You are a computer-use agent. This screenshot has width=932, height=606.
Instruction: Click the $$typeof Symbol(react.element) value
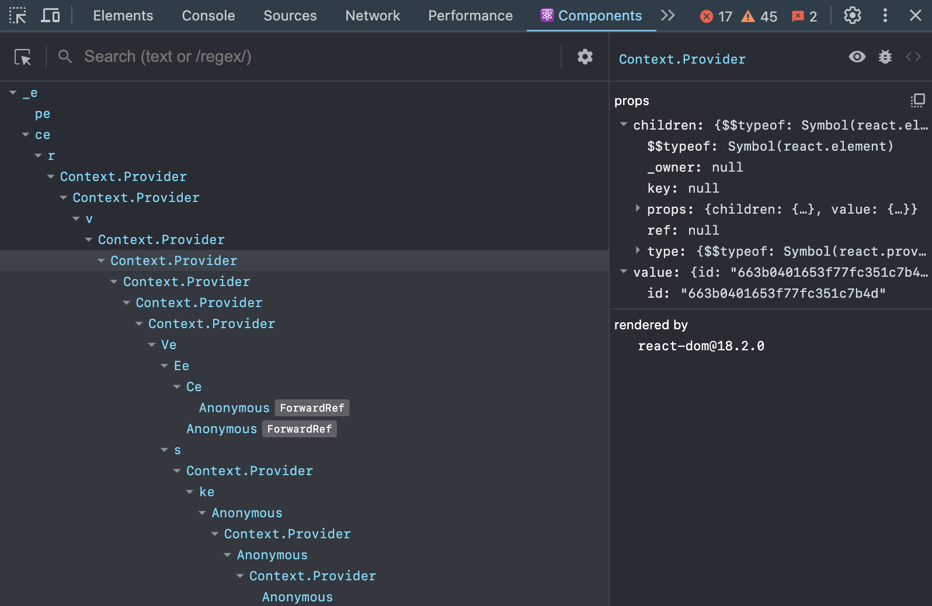pyautogui.click(x=811, y=146)
